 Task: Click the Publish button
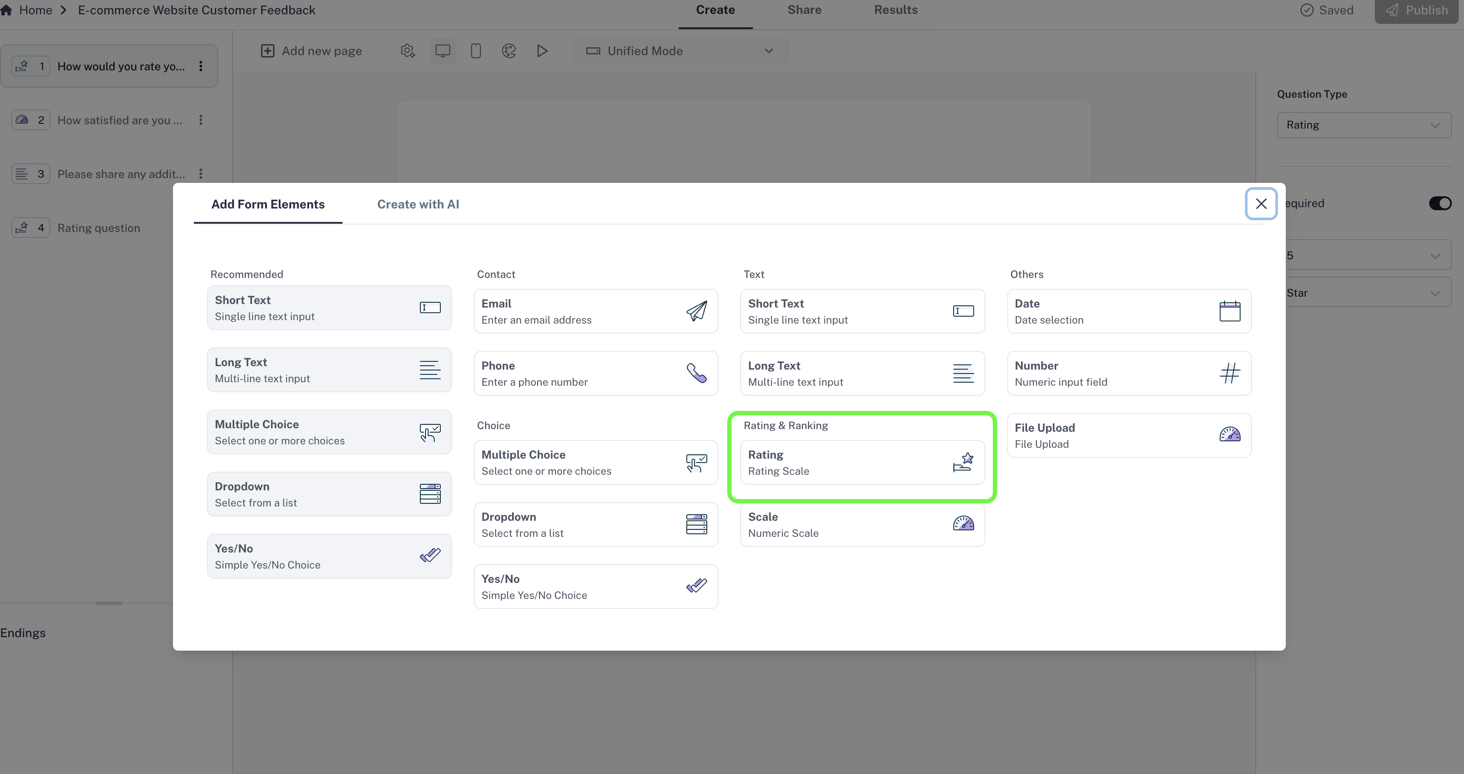(x=1417, y=10)
